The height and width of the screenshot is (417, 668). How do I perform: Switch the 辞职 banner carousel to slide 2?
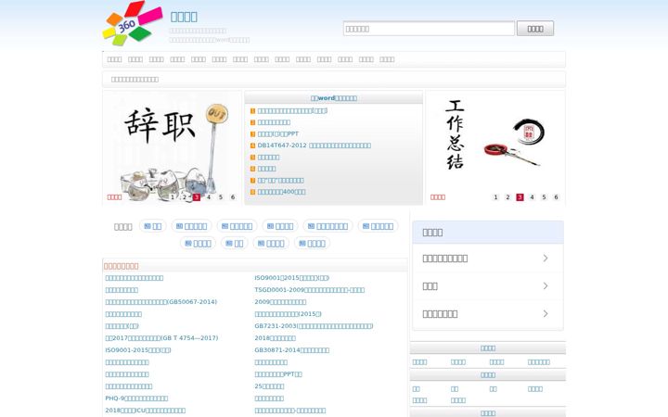[185, 197]
